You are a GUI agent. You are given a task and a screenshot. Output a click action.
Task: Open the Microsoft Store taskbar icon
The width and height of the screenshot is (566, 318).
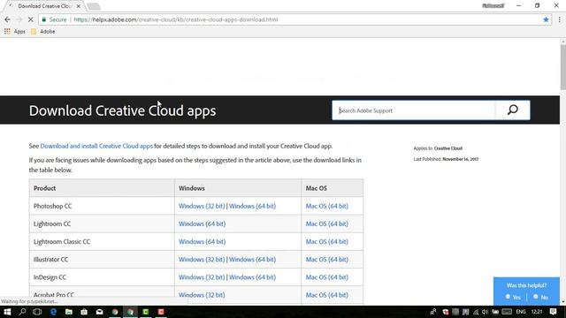tap(84, 312)
